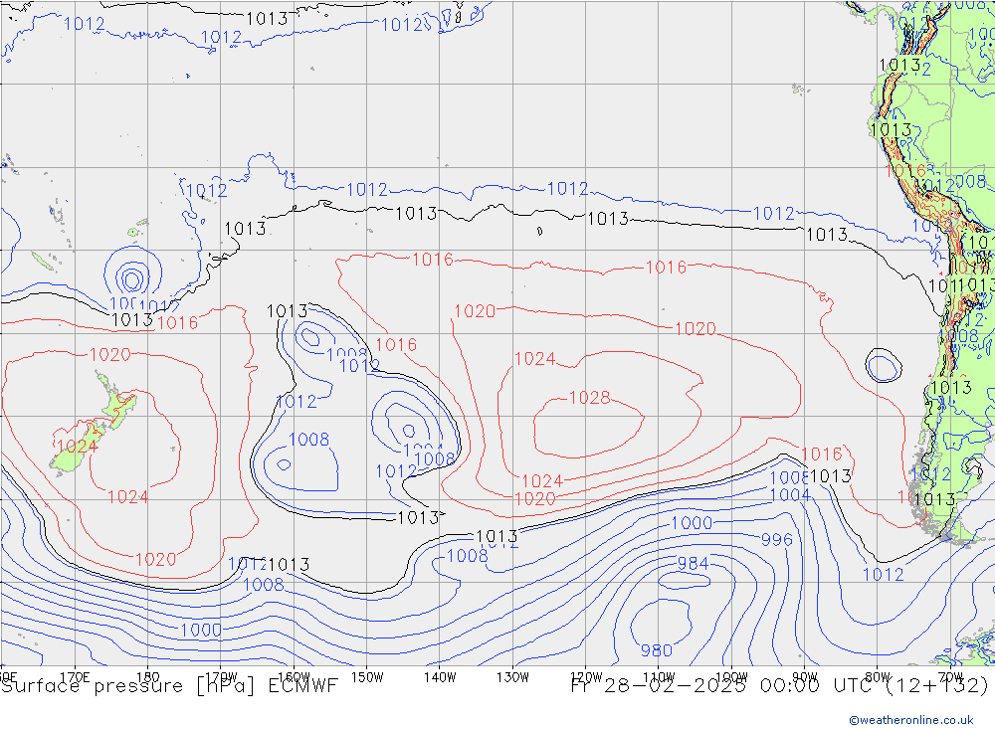The image size is (995, 729).
Task: Click the 170E longitude axis label
Action: 75,677
